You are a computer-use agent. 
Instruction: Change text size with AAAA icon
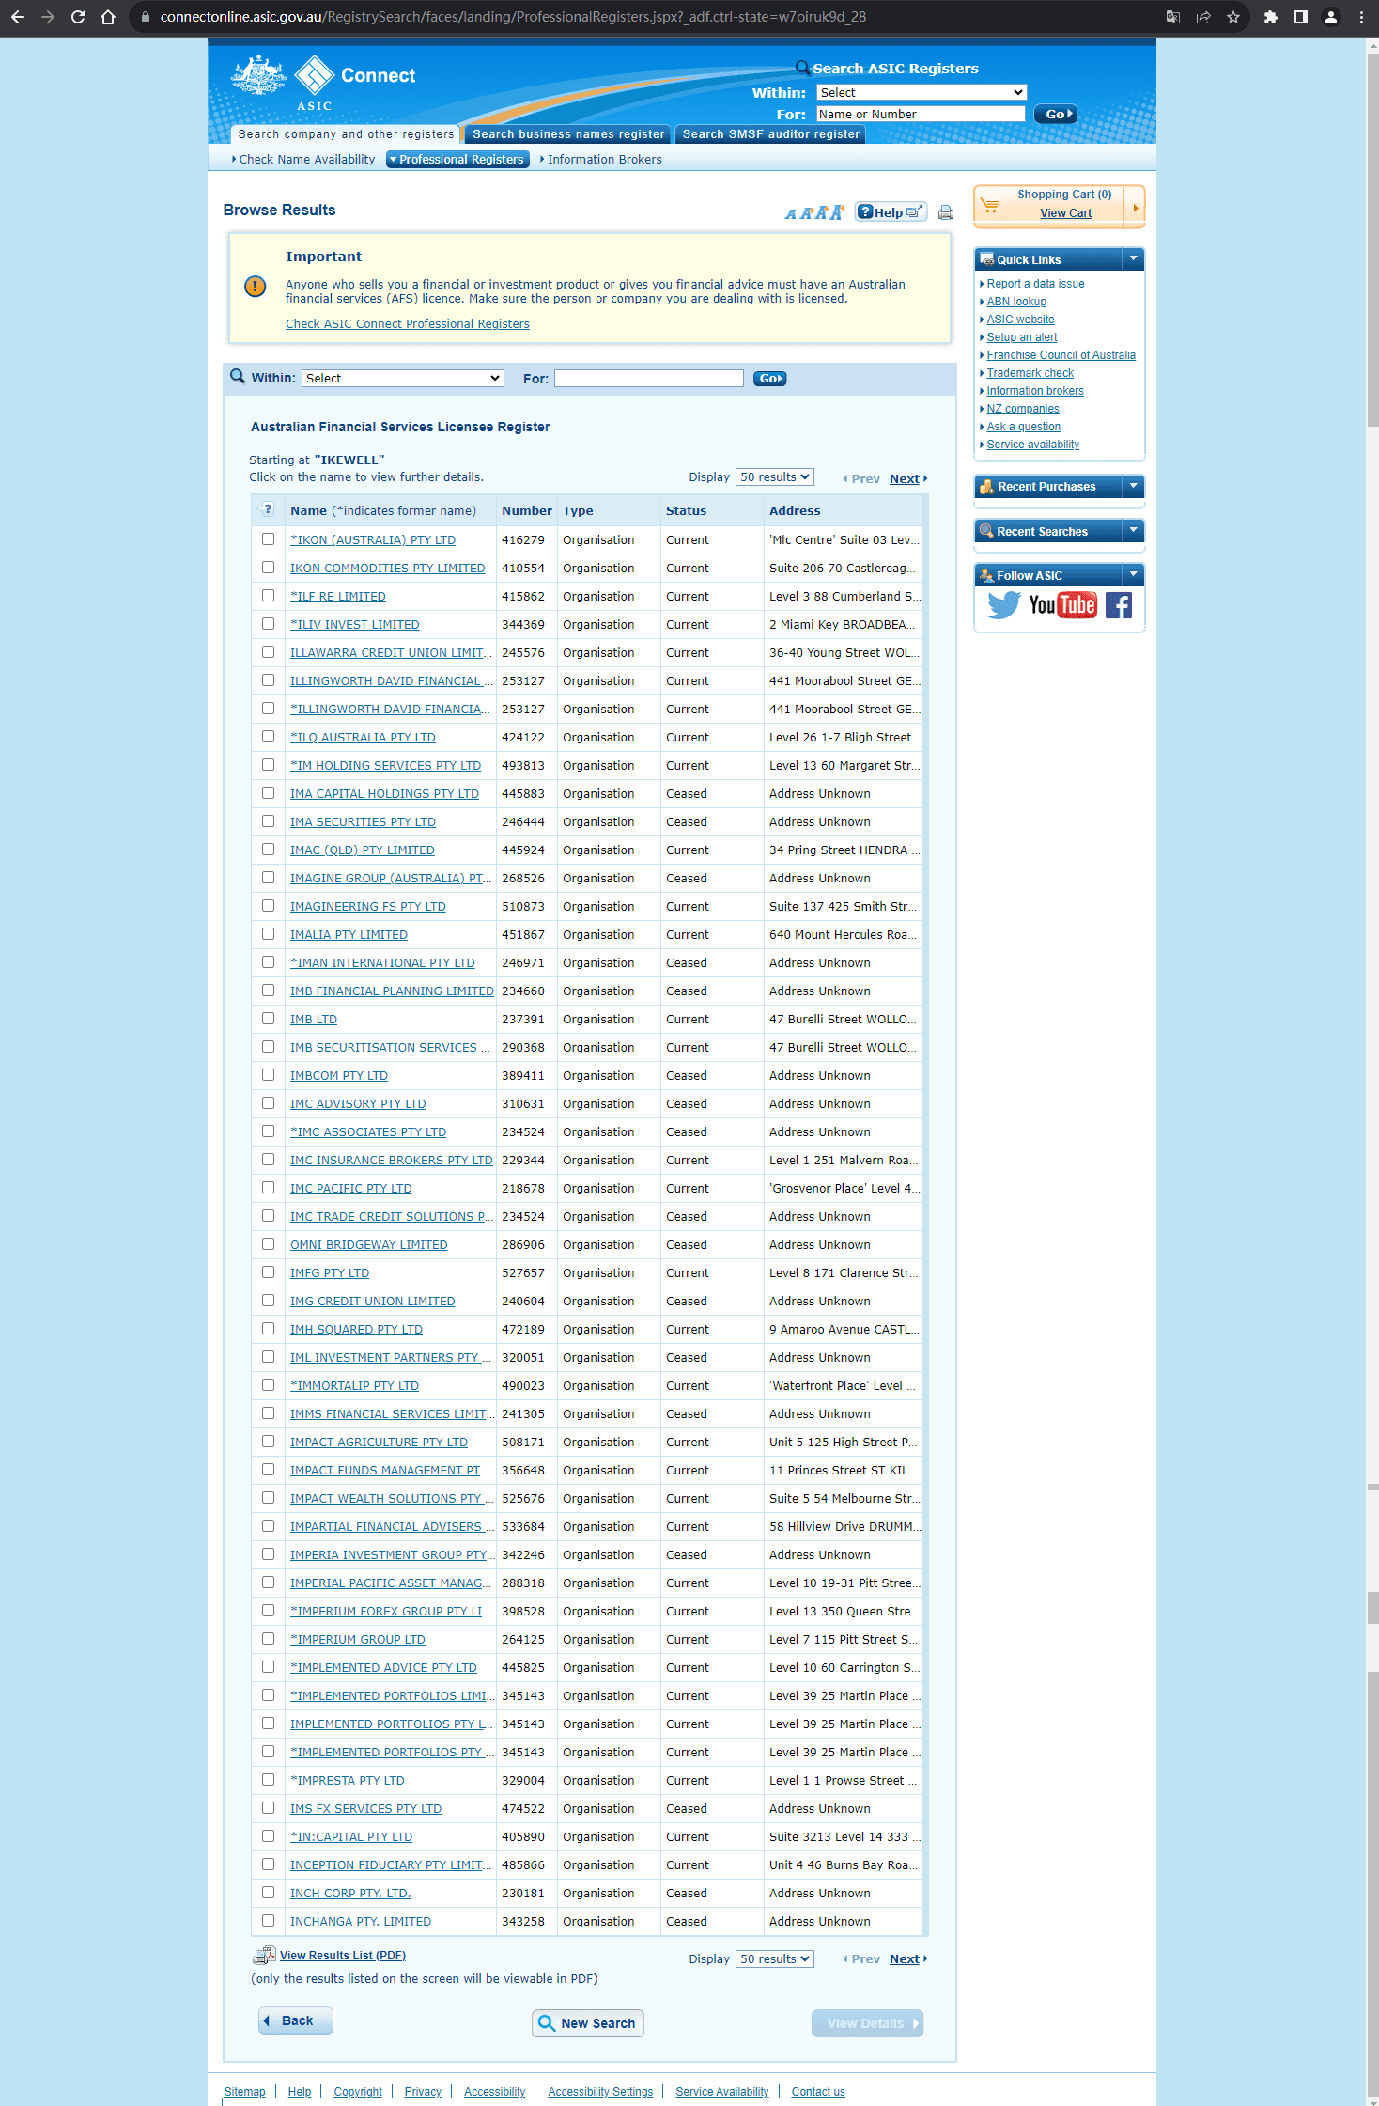813,213
